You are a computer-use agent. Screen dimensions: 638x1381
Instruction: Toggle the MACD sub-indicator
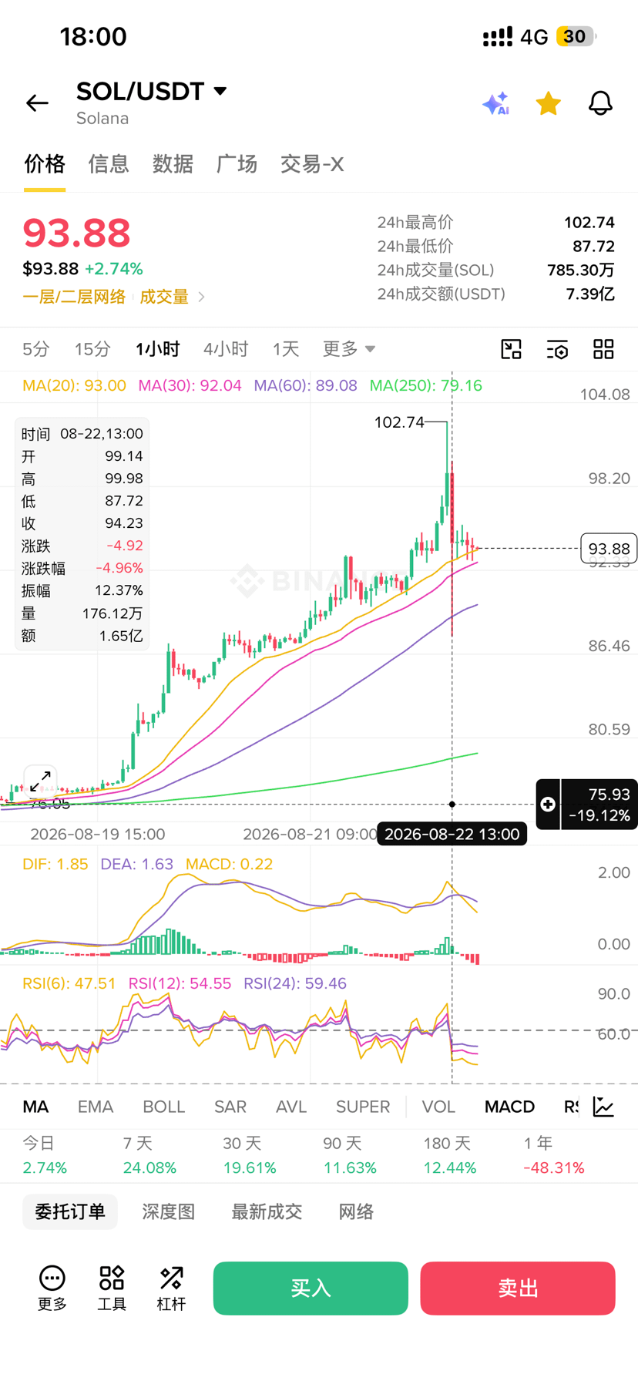[509, 1107]
